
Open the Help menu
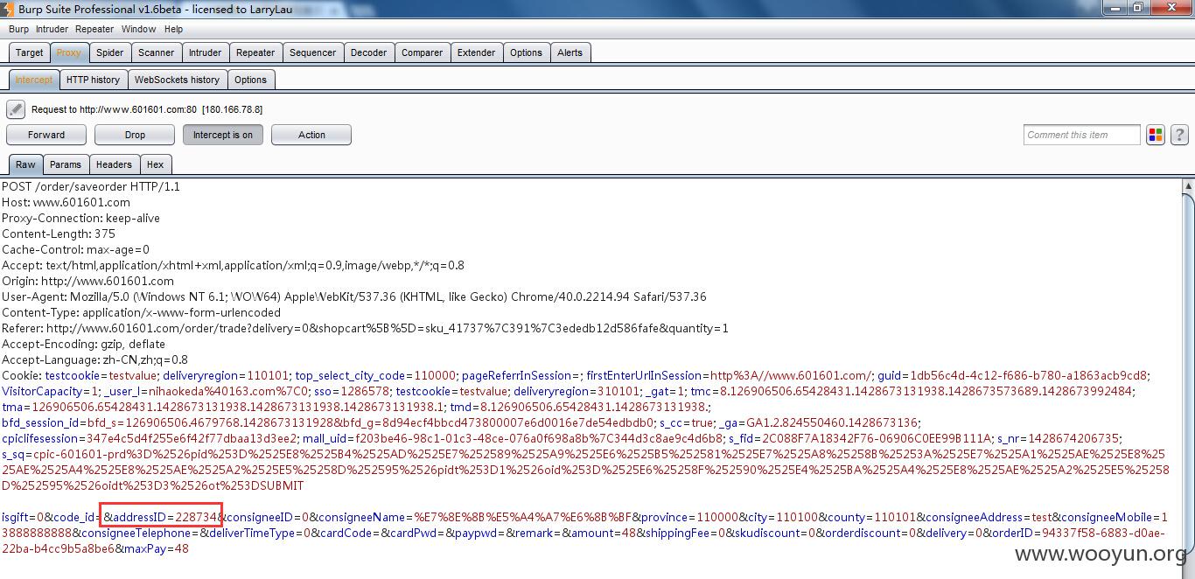point(173,29)
